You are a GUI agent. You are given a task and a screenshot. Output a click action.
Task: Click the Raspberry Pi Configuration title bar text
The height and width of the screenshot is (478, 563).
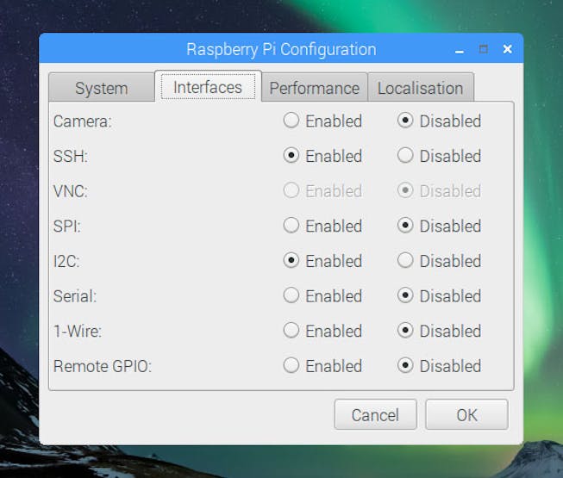click(281, 49)
